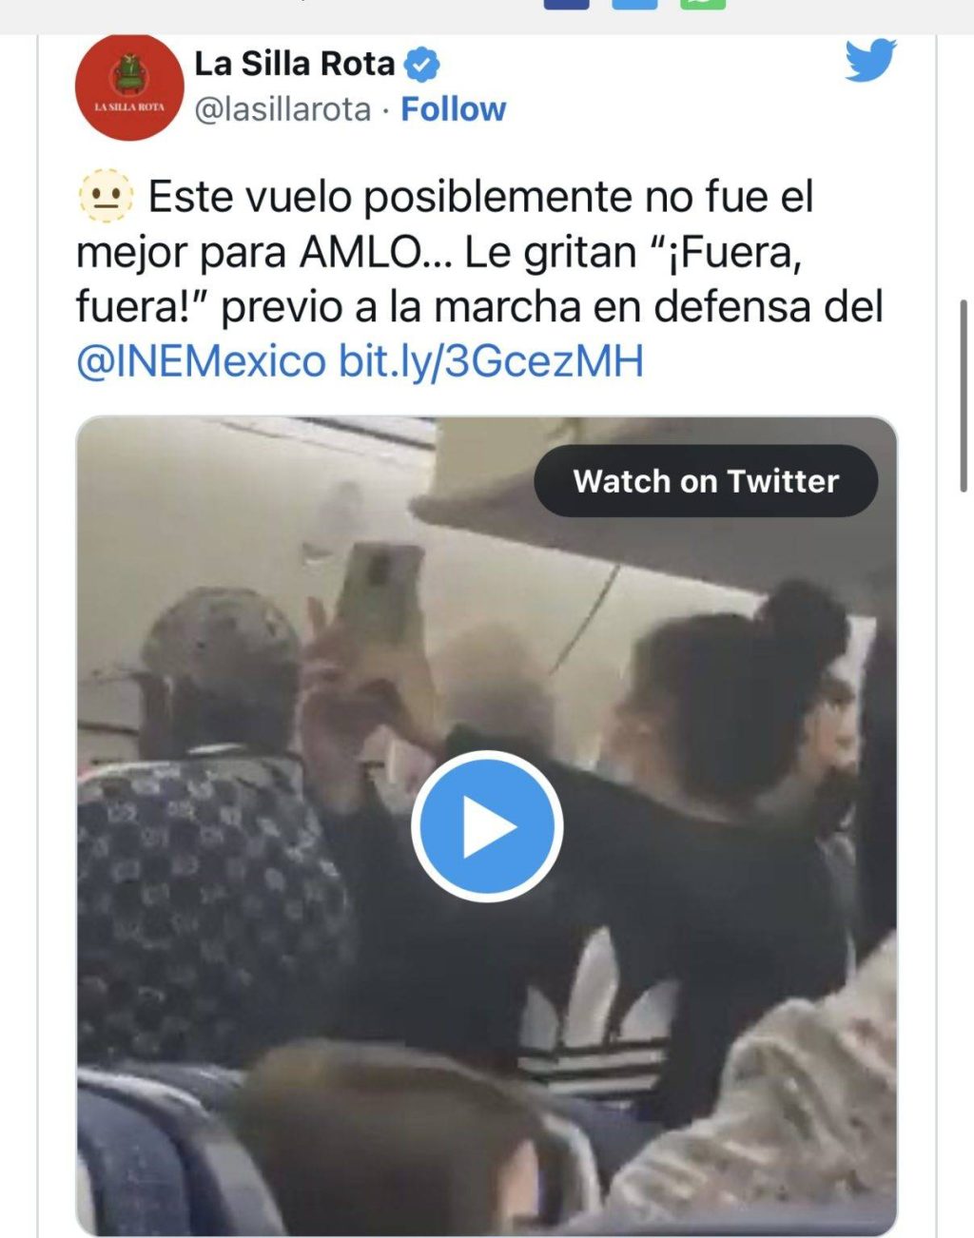974x1238 pixels.
Task: Open the Watch on Twitter button
Action: 706,481
